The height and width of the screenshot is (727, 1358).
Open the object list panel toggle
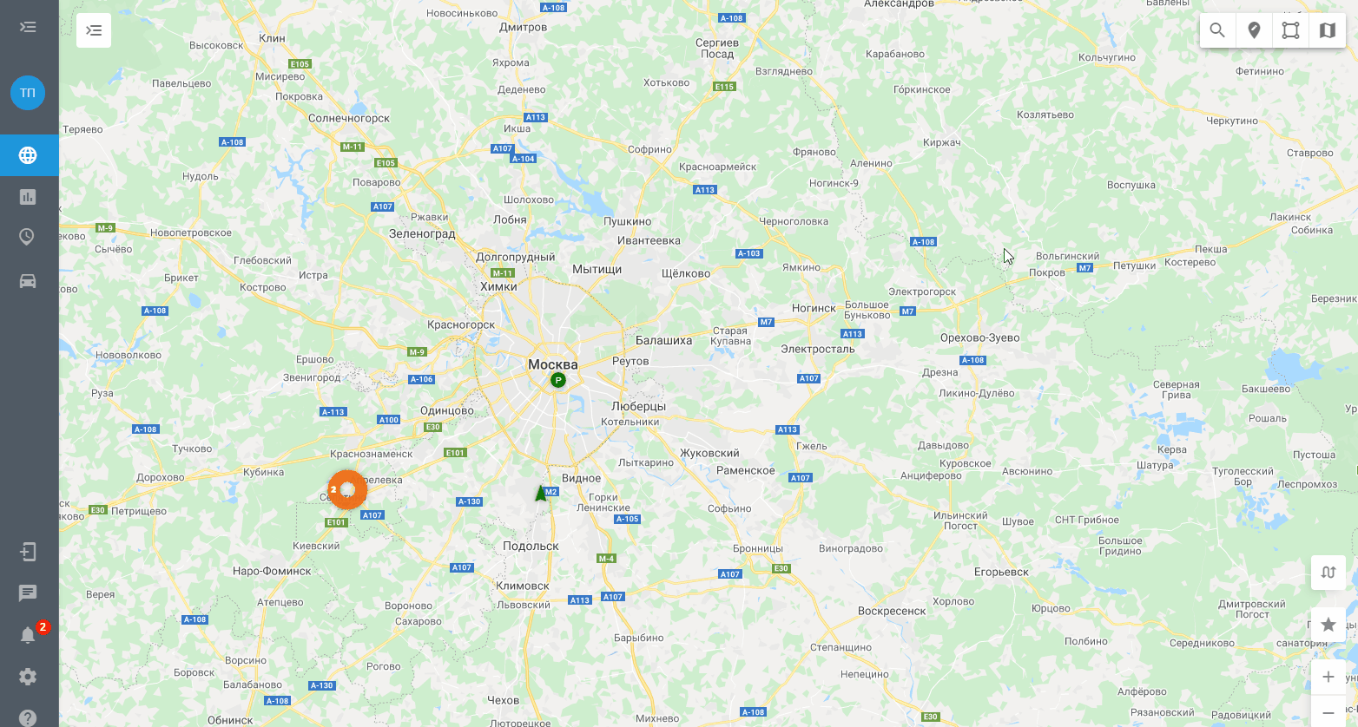pyautogui.click(x=94, y=30)
